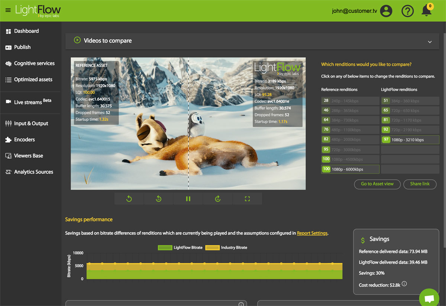Pause the comparison video
Viewport: 446px width, 306px height.
click(x=188, y=199)
